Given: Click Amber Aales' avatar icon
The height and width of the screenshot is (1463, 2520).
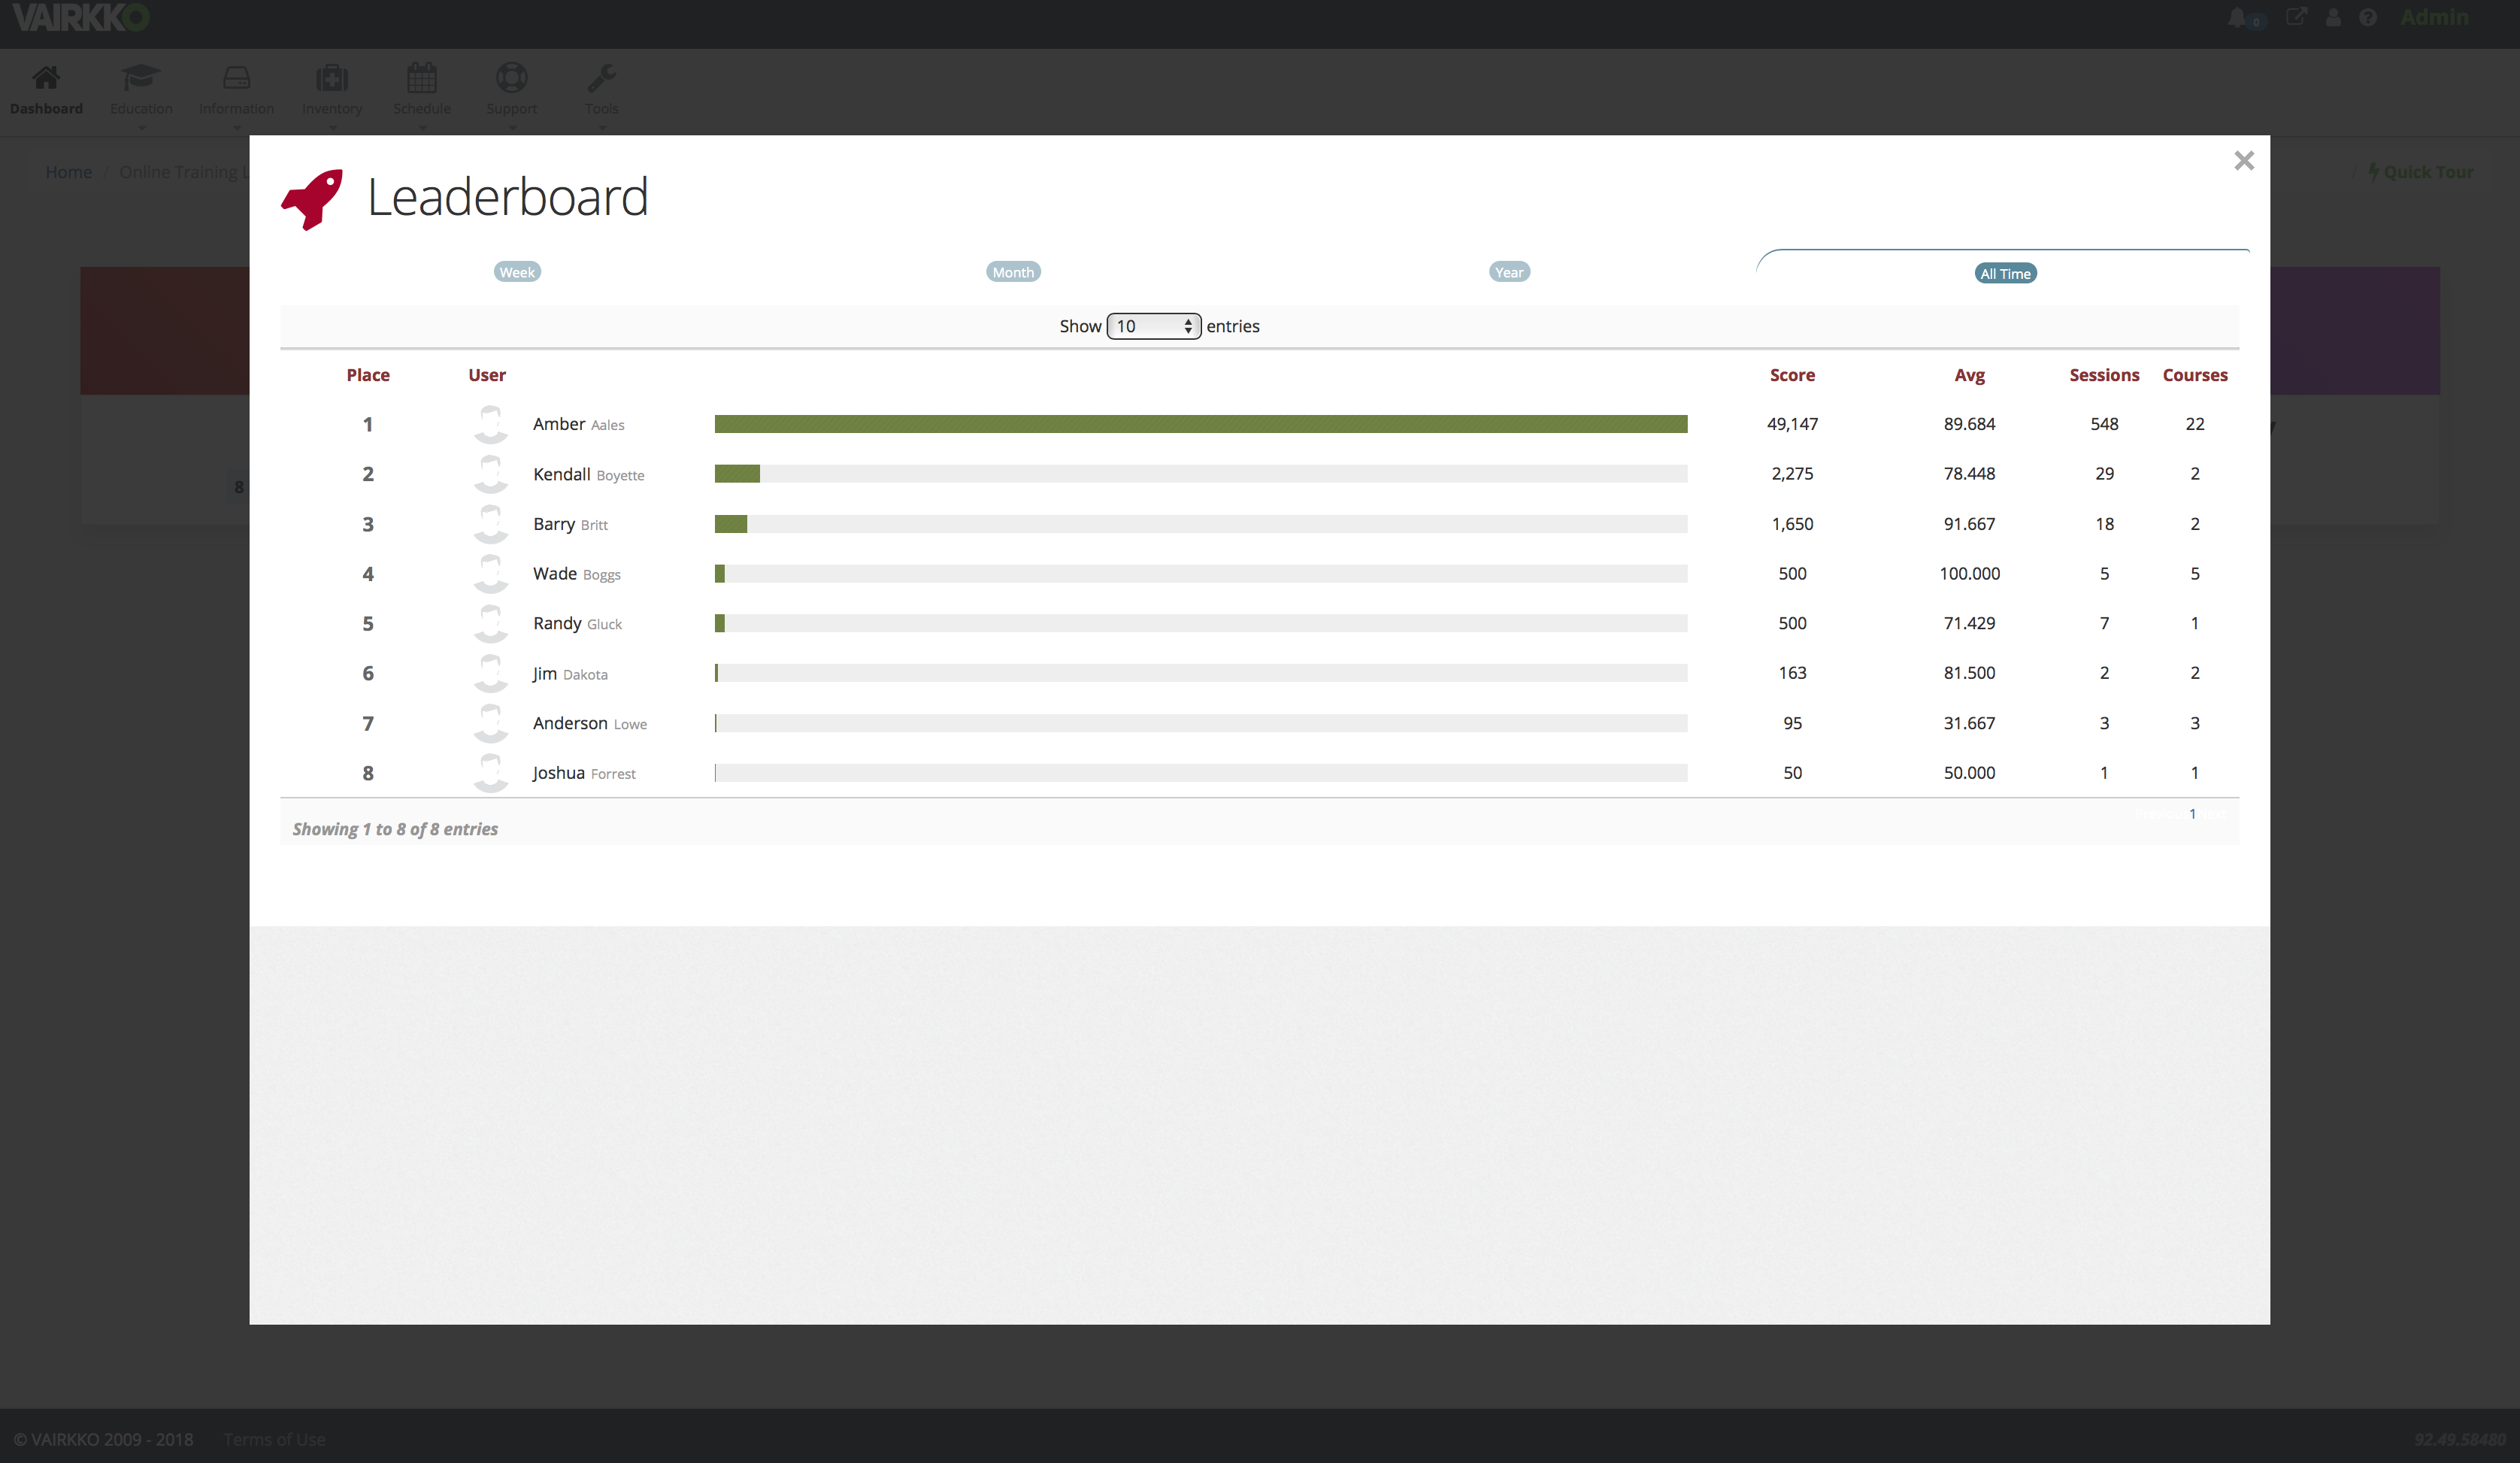Looking at the screenshot, I should [490, 424].
